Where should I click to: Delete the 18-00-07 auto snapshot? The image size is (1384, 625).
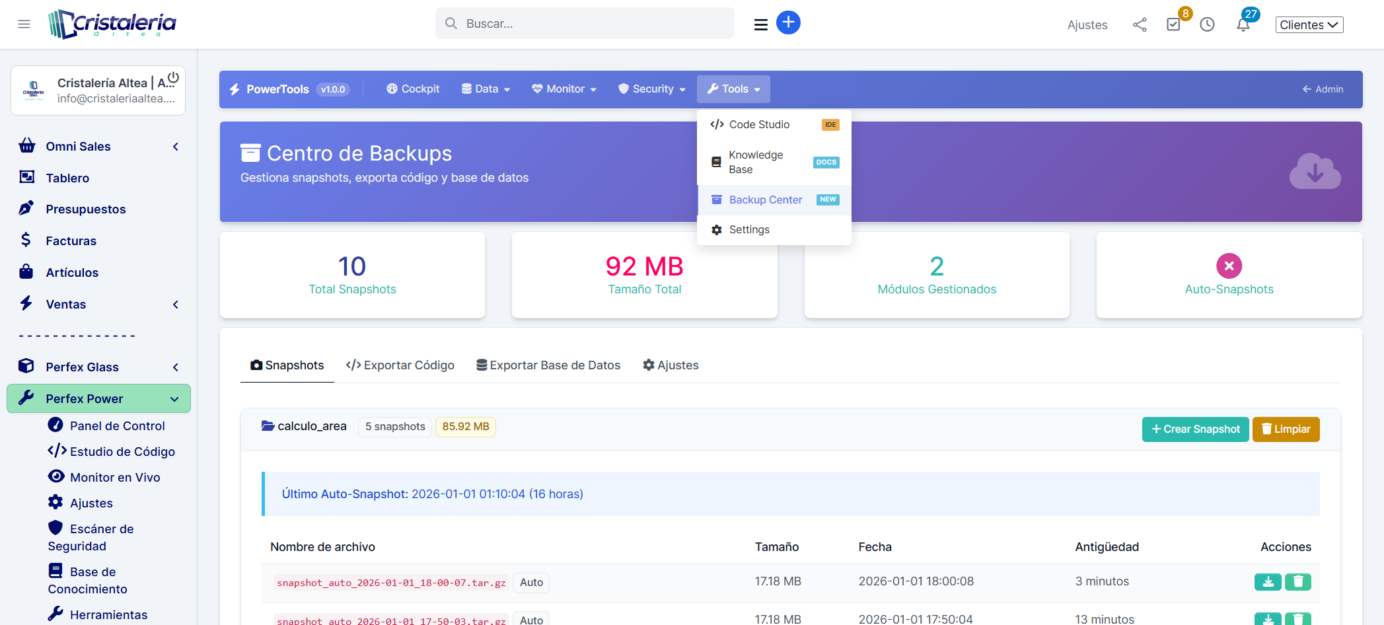pyautogui.click(x=1297, y=582)
